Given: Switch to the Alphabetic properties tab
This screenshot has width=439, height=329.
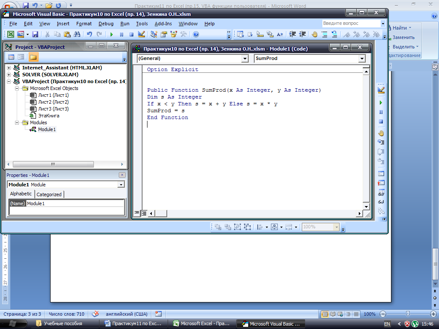Looking at the screenshot, I should click(x=21, y=194).
